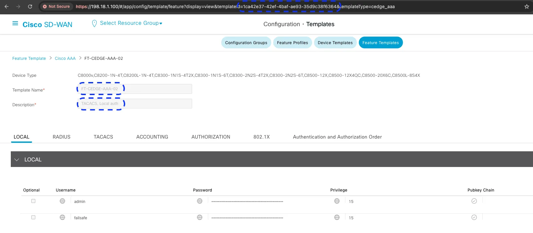Image resolution: width=533 pixels, height=233 pixels.
Task: Switch to the LOCAL tab
Action: 22,137
